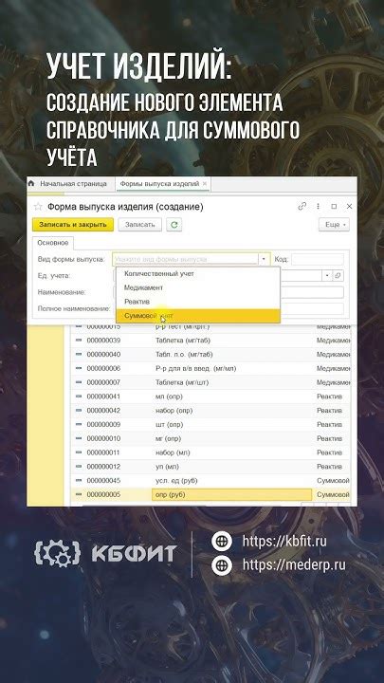The width and height of the screenshot is (384, 683).
Task: Click the star favorite icon beside form title
Action: click(x=38, y=207)
